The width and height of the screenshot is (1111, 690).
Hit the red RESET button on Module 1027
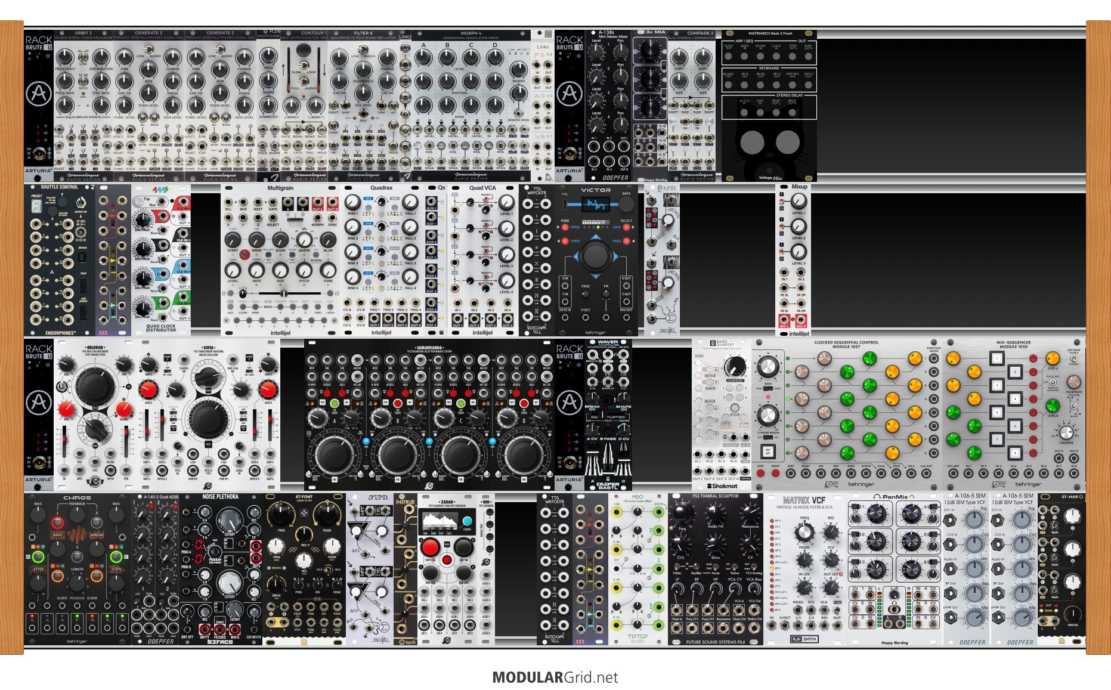click(775, 474)
